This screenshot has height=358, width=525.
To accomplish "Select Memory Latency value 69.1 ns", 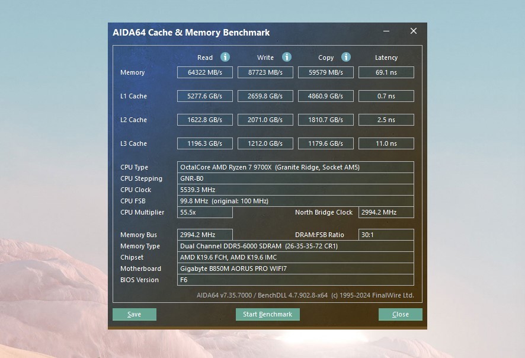I will [386, 72].
